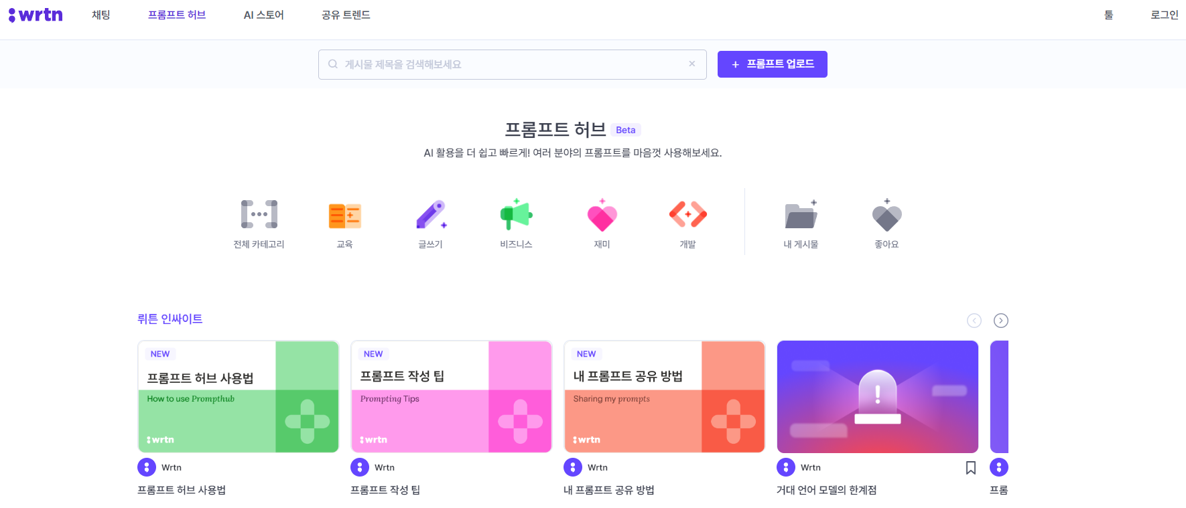Bookmark the 거대 언어 모델의 한계점 post
1186x508 pixels.
[x=970, y=468]
